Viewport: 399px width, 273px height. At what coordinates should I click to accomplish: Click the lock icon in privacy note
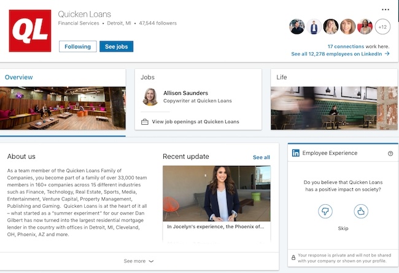293,258
